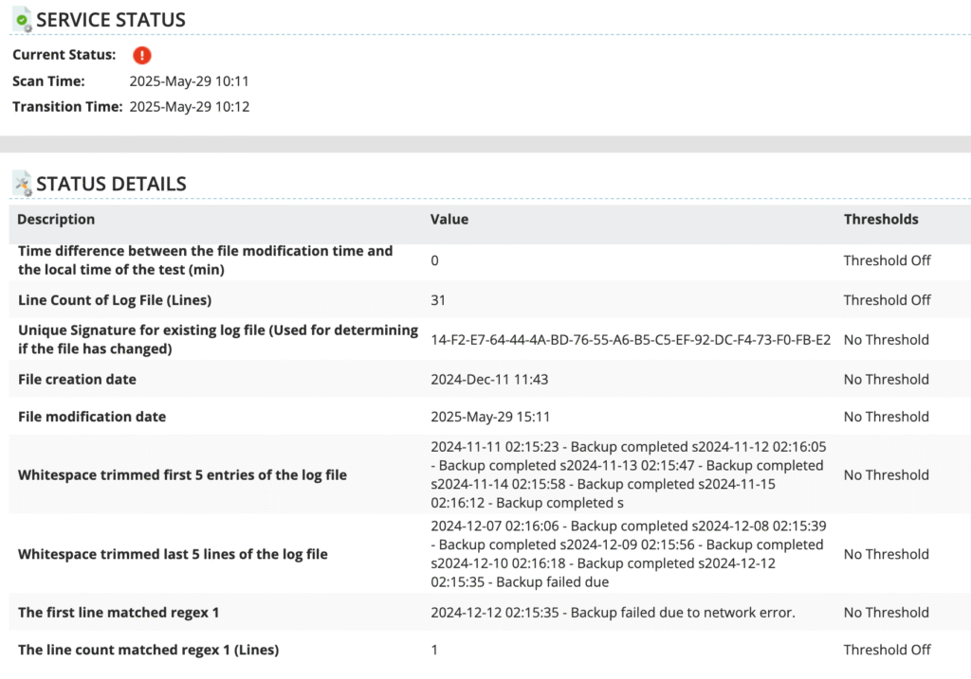This screenshot has width=971, height=679.
Task: Select the Transition Time value 2025-May-29 10:12
Action: (x=189, y=107)
